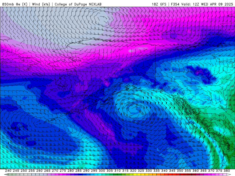
Task: Select the 335 value on the color scale
Action: click(156, 171)
